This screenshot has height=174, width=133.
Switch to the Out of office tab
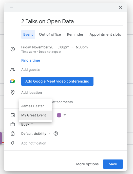pyautogui.click(x=50, y=34)
